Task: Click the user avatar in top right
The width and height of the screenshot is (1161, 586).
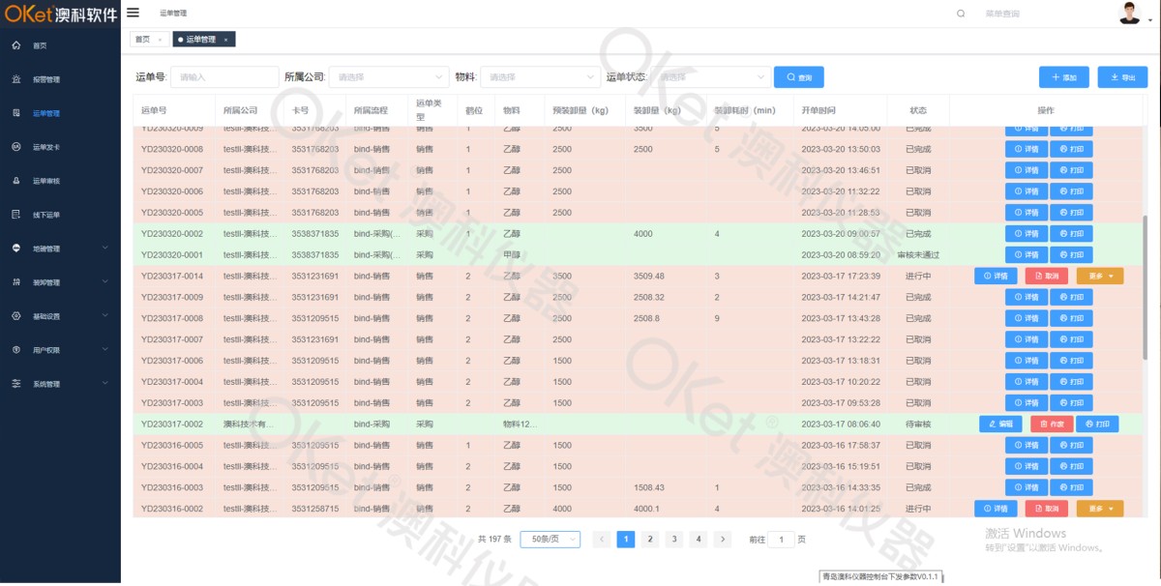Action: click(x=1129, y=14)
